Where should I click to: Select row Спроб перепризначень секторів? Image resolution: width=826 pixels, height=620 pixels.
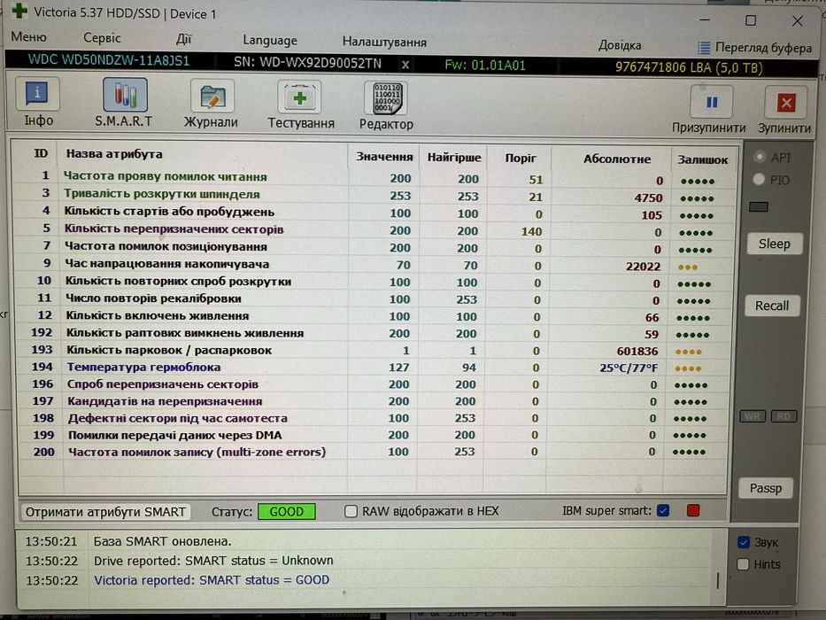coord(372,384)
